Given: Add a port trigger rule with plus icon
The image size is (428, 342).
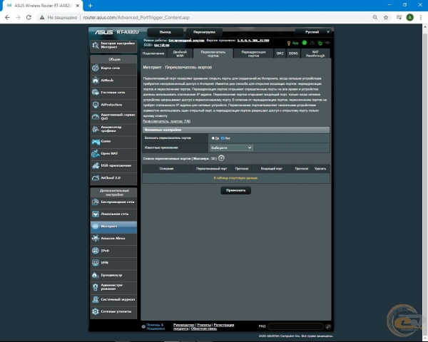Looking at the screenshot, I should [221, 158].
